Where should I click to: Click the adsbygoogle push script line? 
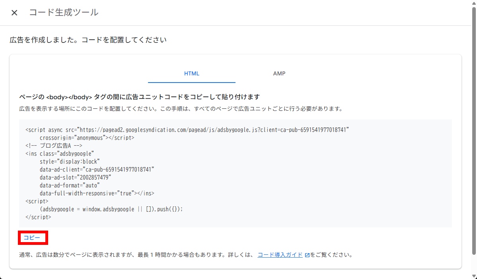point(111,209)
